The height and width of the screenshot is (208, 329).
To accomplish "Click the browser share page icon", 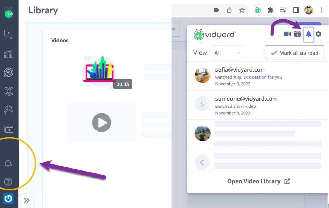I will [x=229, y=10].
